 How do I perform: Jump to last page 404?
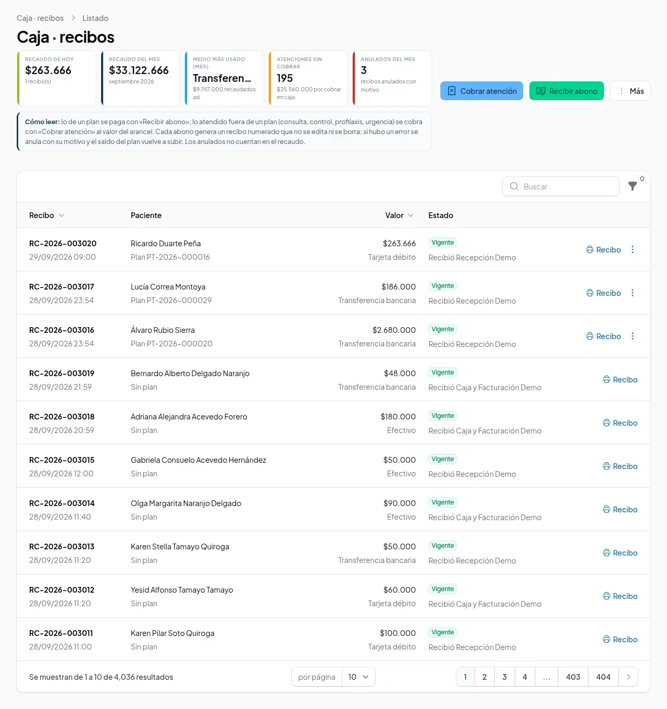tap(603, 677)
